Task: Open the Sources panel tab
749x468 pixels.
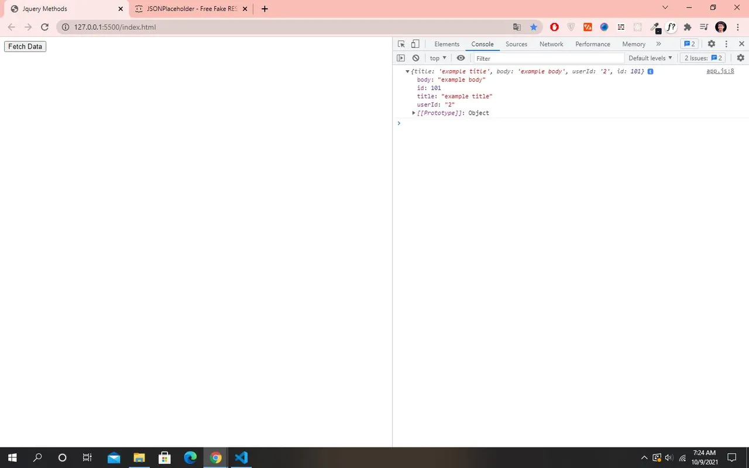Action: pyautogui.click(x=517, y=44)
